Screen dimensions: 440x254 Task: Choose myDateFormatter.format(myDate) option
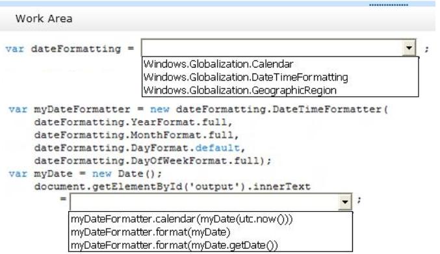[150, 232]
